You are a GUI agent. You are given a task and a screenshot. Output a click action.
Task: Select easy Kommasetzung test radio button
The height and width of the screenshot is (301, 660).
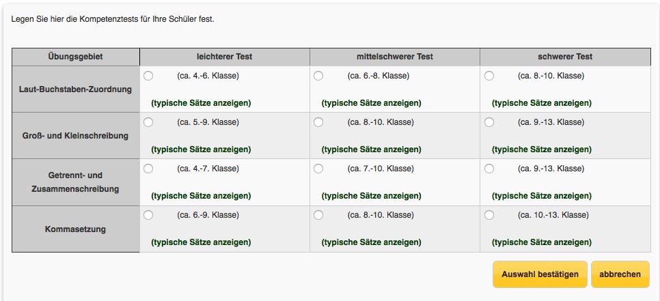pos(148,215)
